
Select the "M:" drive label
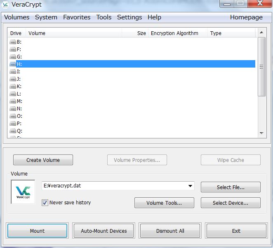19,101
